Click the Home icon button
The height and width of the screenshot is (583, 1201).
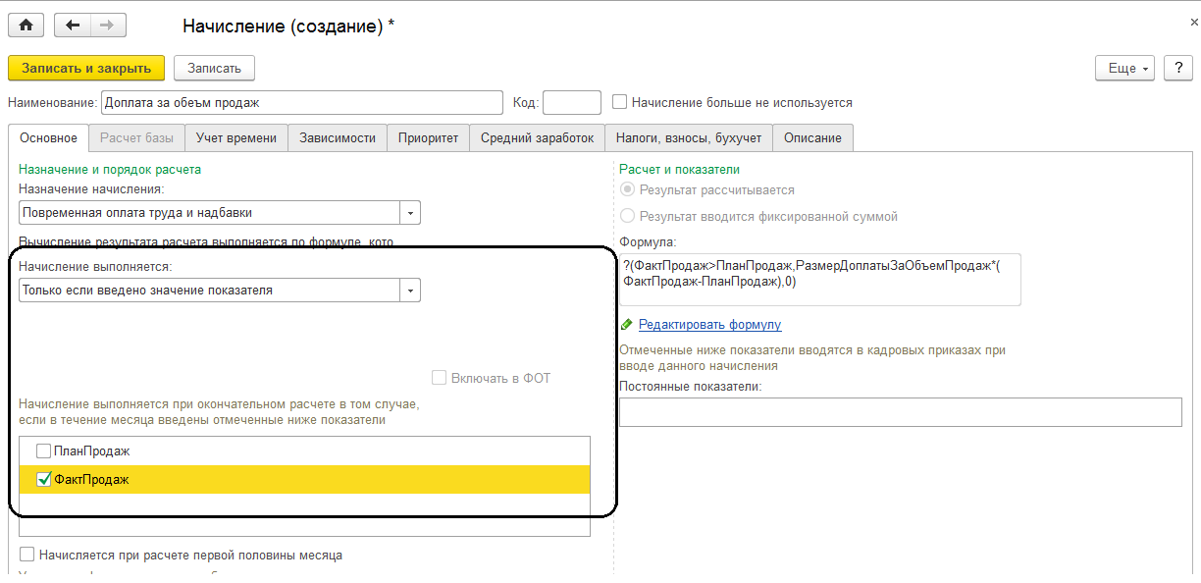click(26, 26)
